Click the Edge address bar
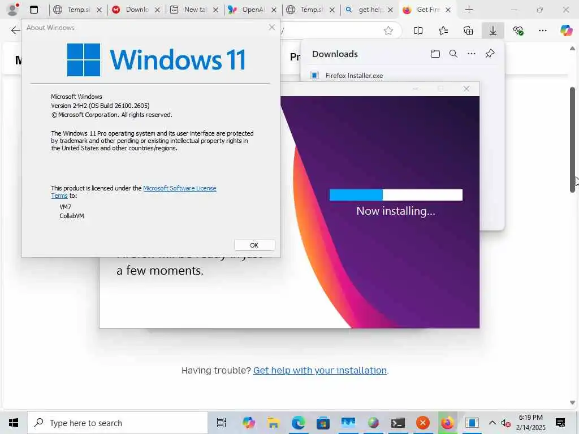 pyautogui.click(x=332, y=31)
